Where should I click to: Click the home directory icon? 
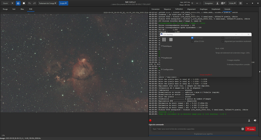18,3
